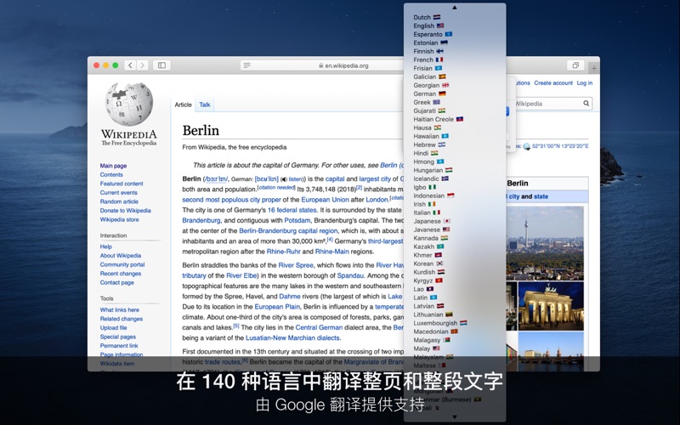Select Luxembourgish language entry

(x=439, y=323)
